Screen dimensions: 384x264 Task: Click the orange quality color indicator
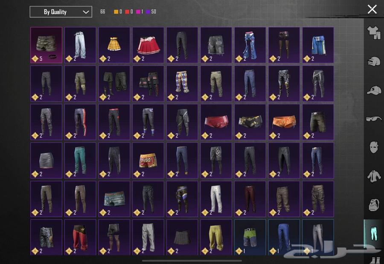(x=116, y=12)
